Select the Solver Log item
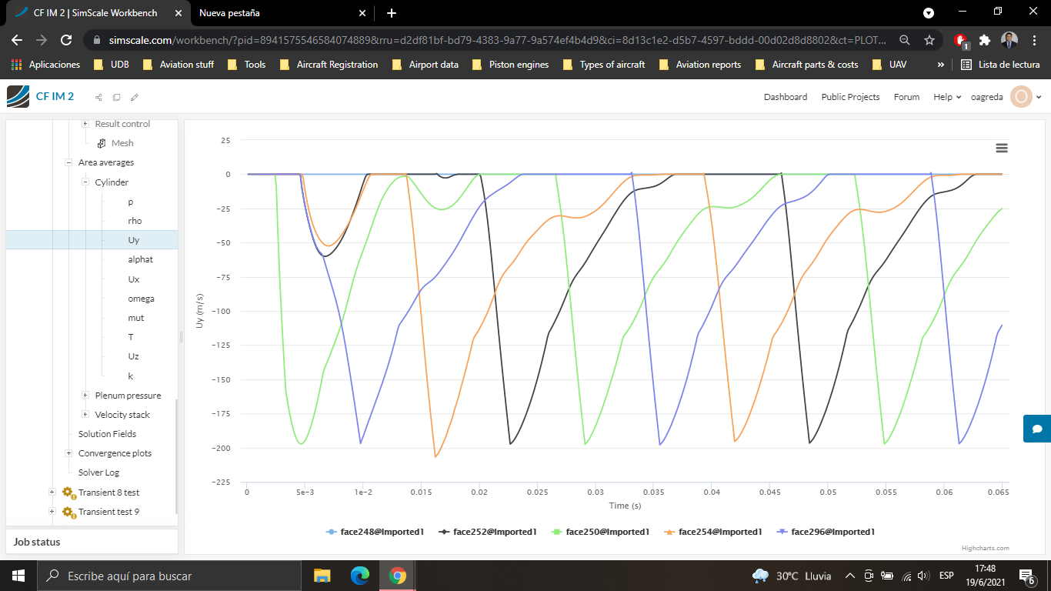Screen dimensions: 1051x591 [x=98, y=472]
